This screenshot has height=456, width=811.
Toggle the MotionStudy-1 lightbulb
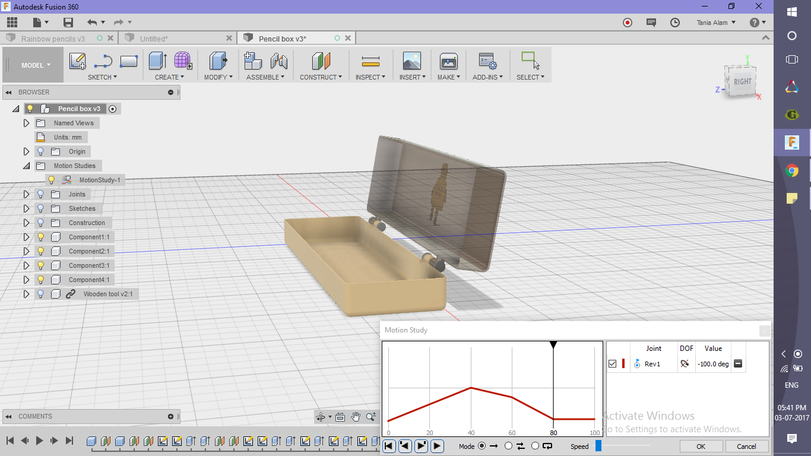pyautogui.click(x=52, y=180)
